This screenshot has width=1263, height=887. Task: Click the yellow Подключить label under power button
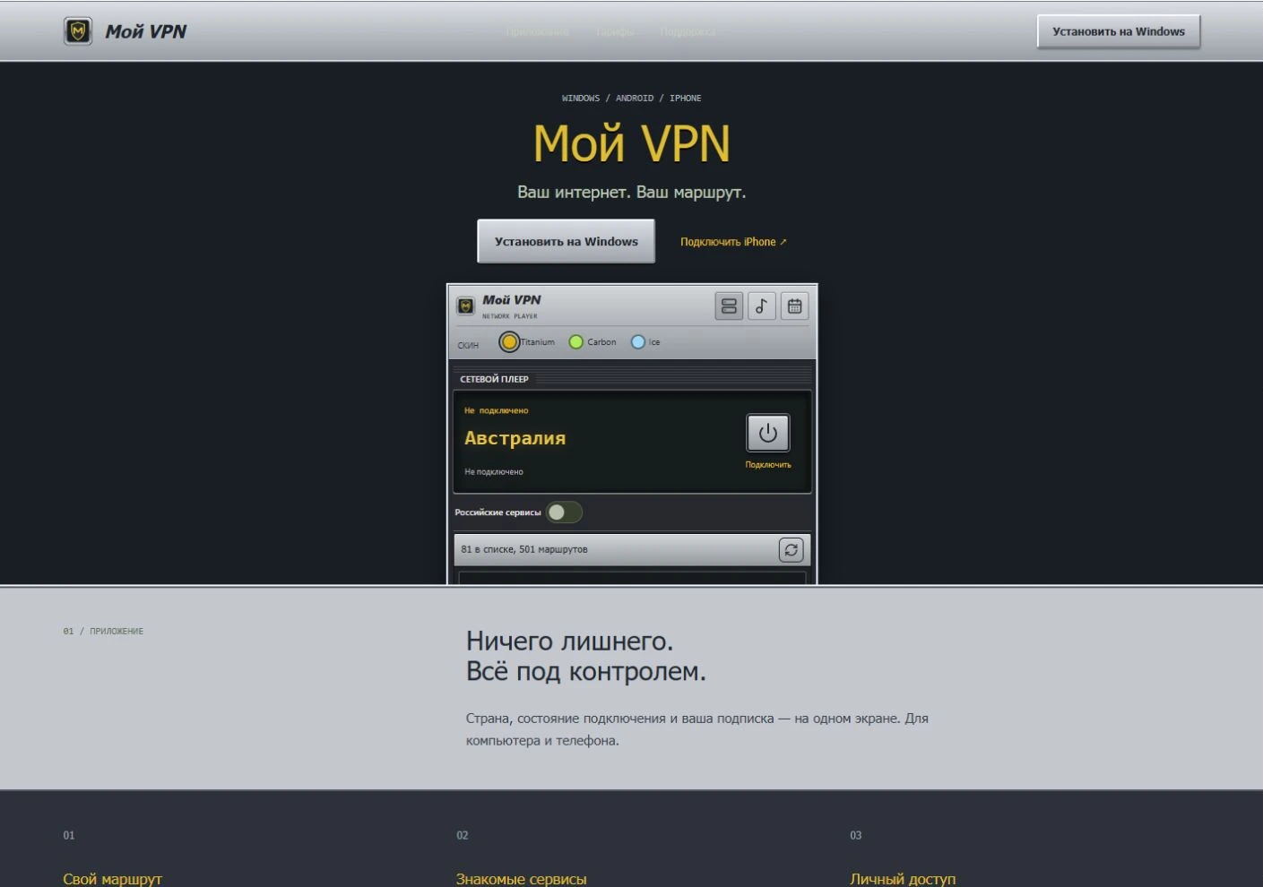(768, 464)
